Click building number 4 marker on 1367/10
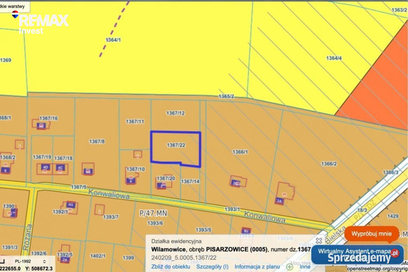The image size is (408, 272). (x=130, y=181)
